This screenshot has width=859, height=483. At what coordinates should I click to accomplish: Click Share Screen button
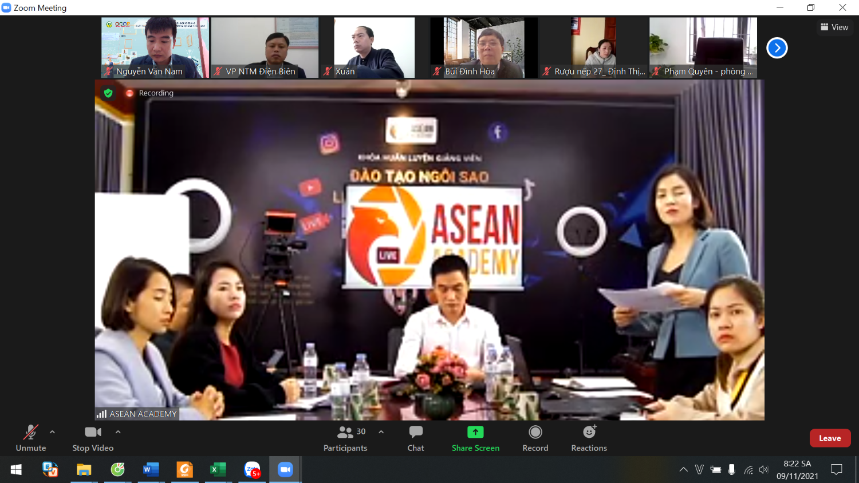point(475,438)
